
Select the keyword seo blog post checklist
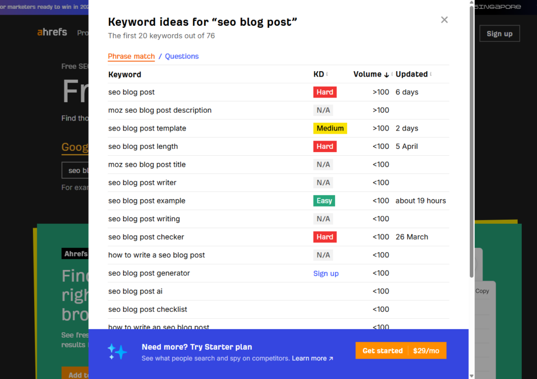pyautogui.click(x=147, y=309)
